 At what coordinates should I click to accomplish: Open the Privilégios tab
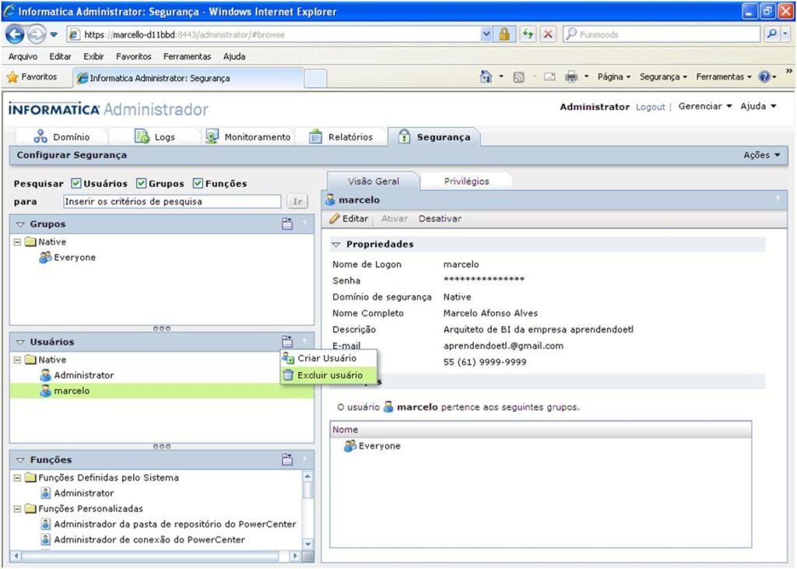point(466,181)
